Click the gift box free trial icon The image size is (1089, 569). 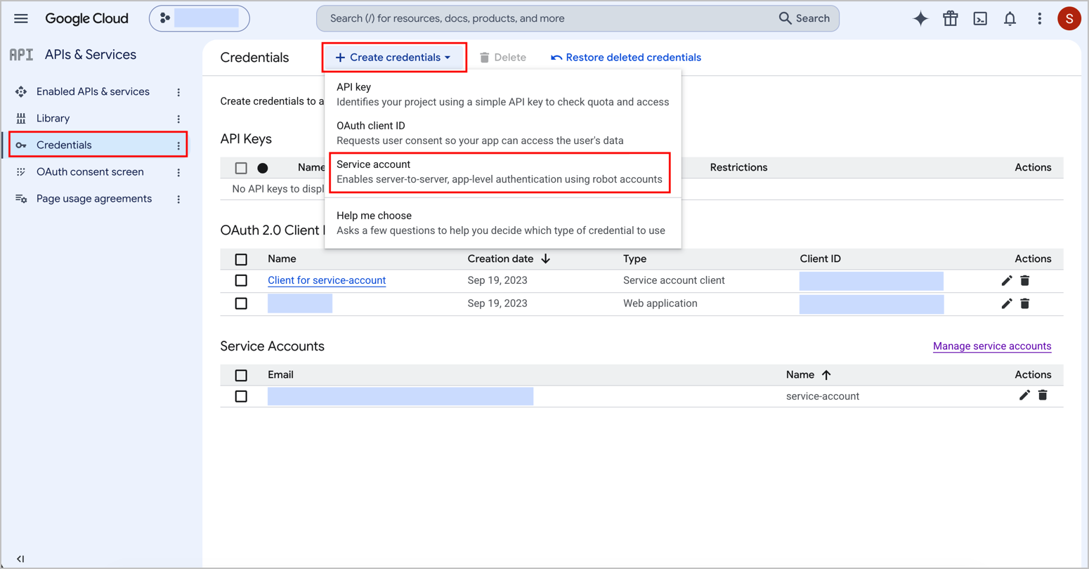[x=951, y=19]
